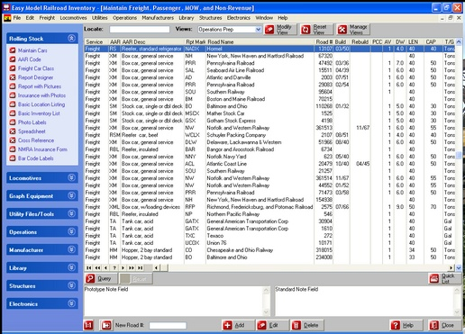465x334 pixels.
Task: Open the File menu
Action: 17,18
